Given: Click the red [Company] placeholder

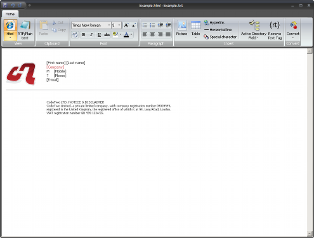Looking at the screenshot, I should pyautogui.click(x=55, y=67).
